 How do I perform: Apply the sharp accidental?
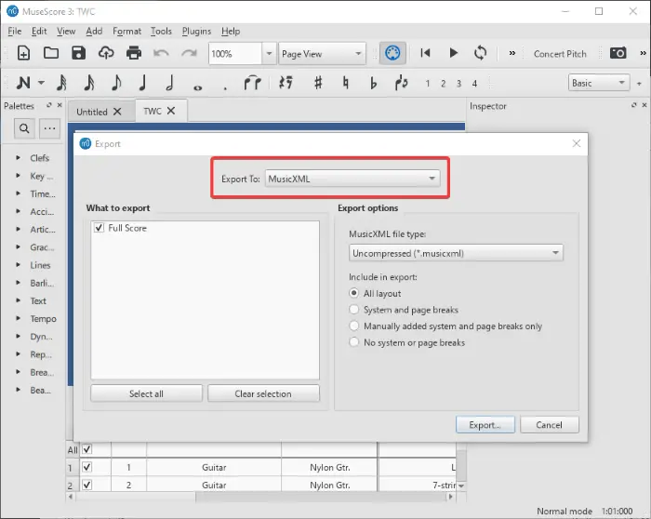(x=318, y=83)
